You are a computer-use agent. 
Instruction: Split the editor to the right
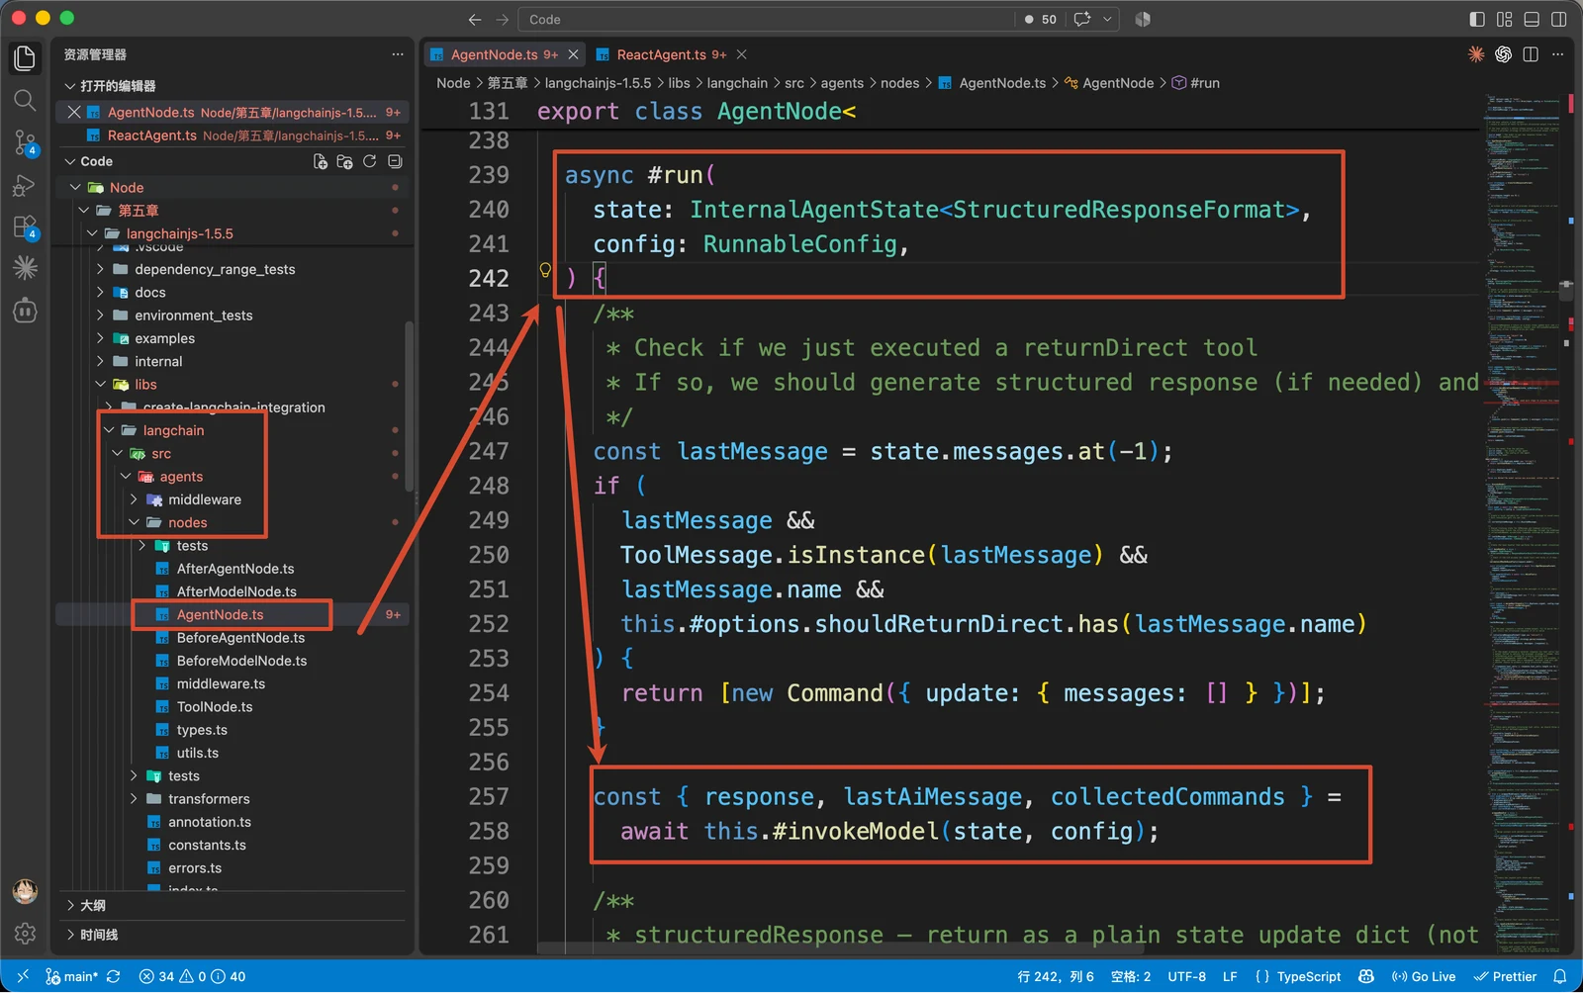coord(1531,54)
